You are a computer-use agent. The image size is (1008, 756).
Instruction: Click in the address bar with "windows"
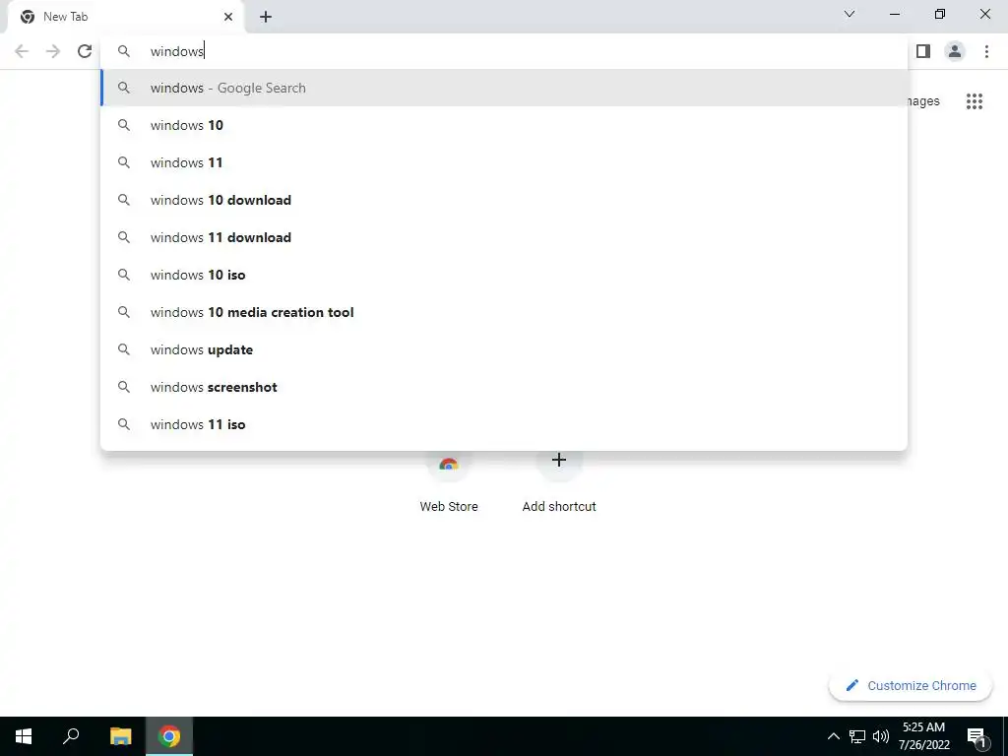point(504,51)
